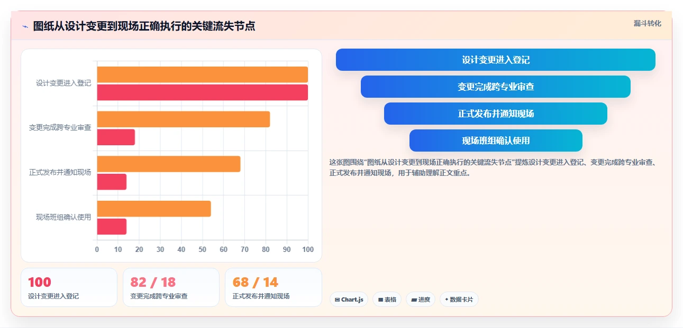683x328 pixels.
Task: Click the 进度 tag pill
Action: coord(421,299)
